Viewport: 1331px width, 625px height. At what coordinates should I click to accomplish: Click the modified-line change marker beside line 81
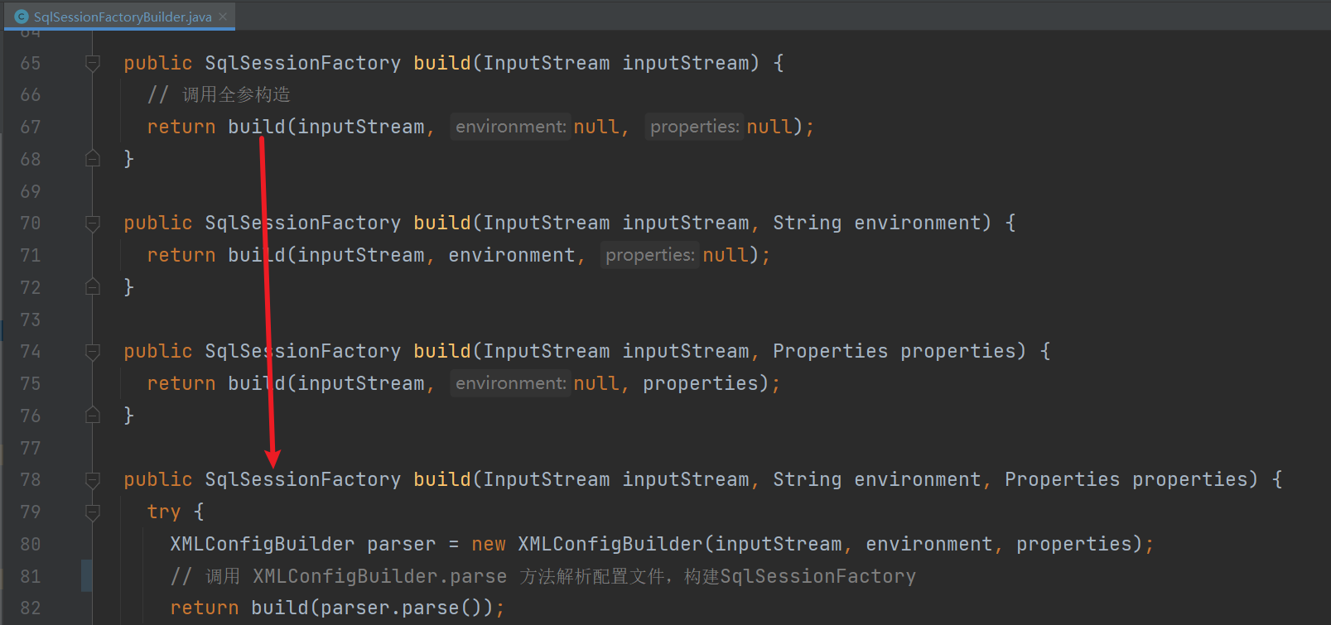[86, 576]
